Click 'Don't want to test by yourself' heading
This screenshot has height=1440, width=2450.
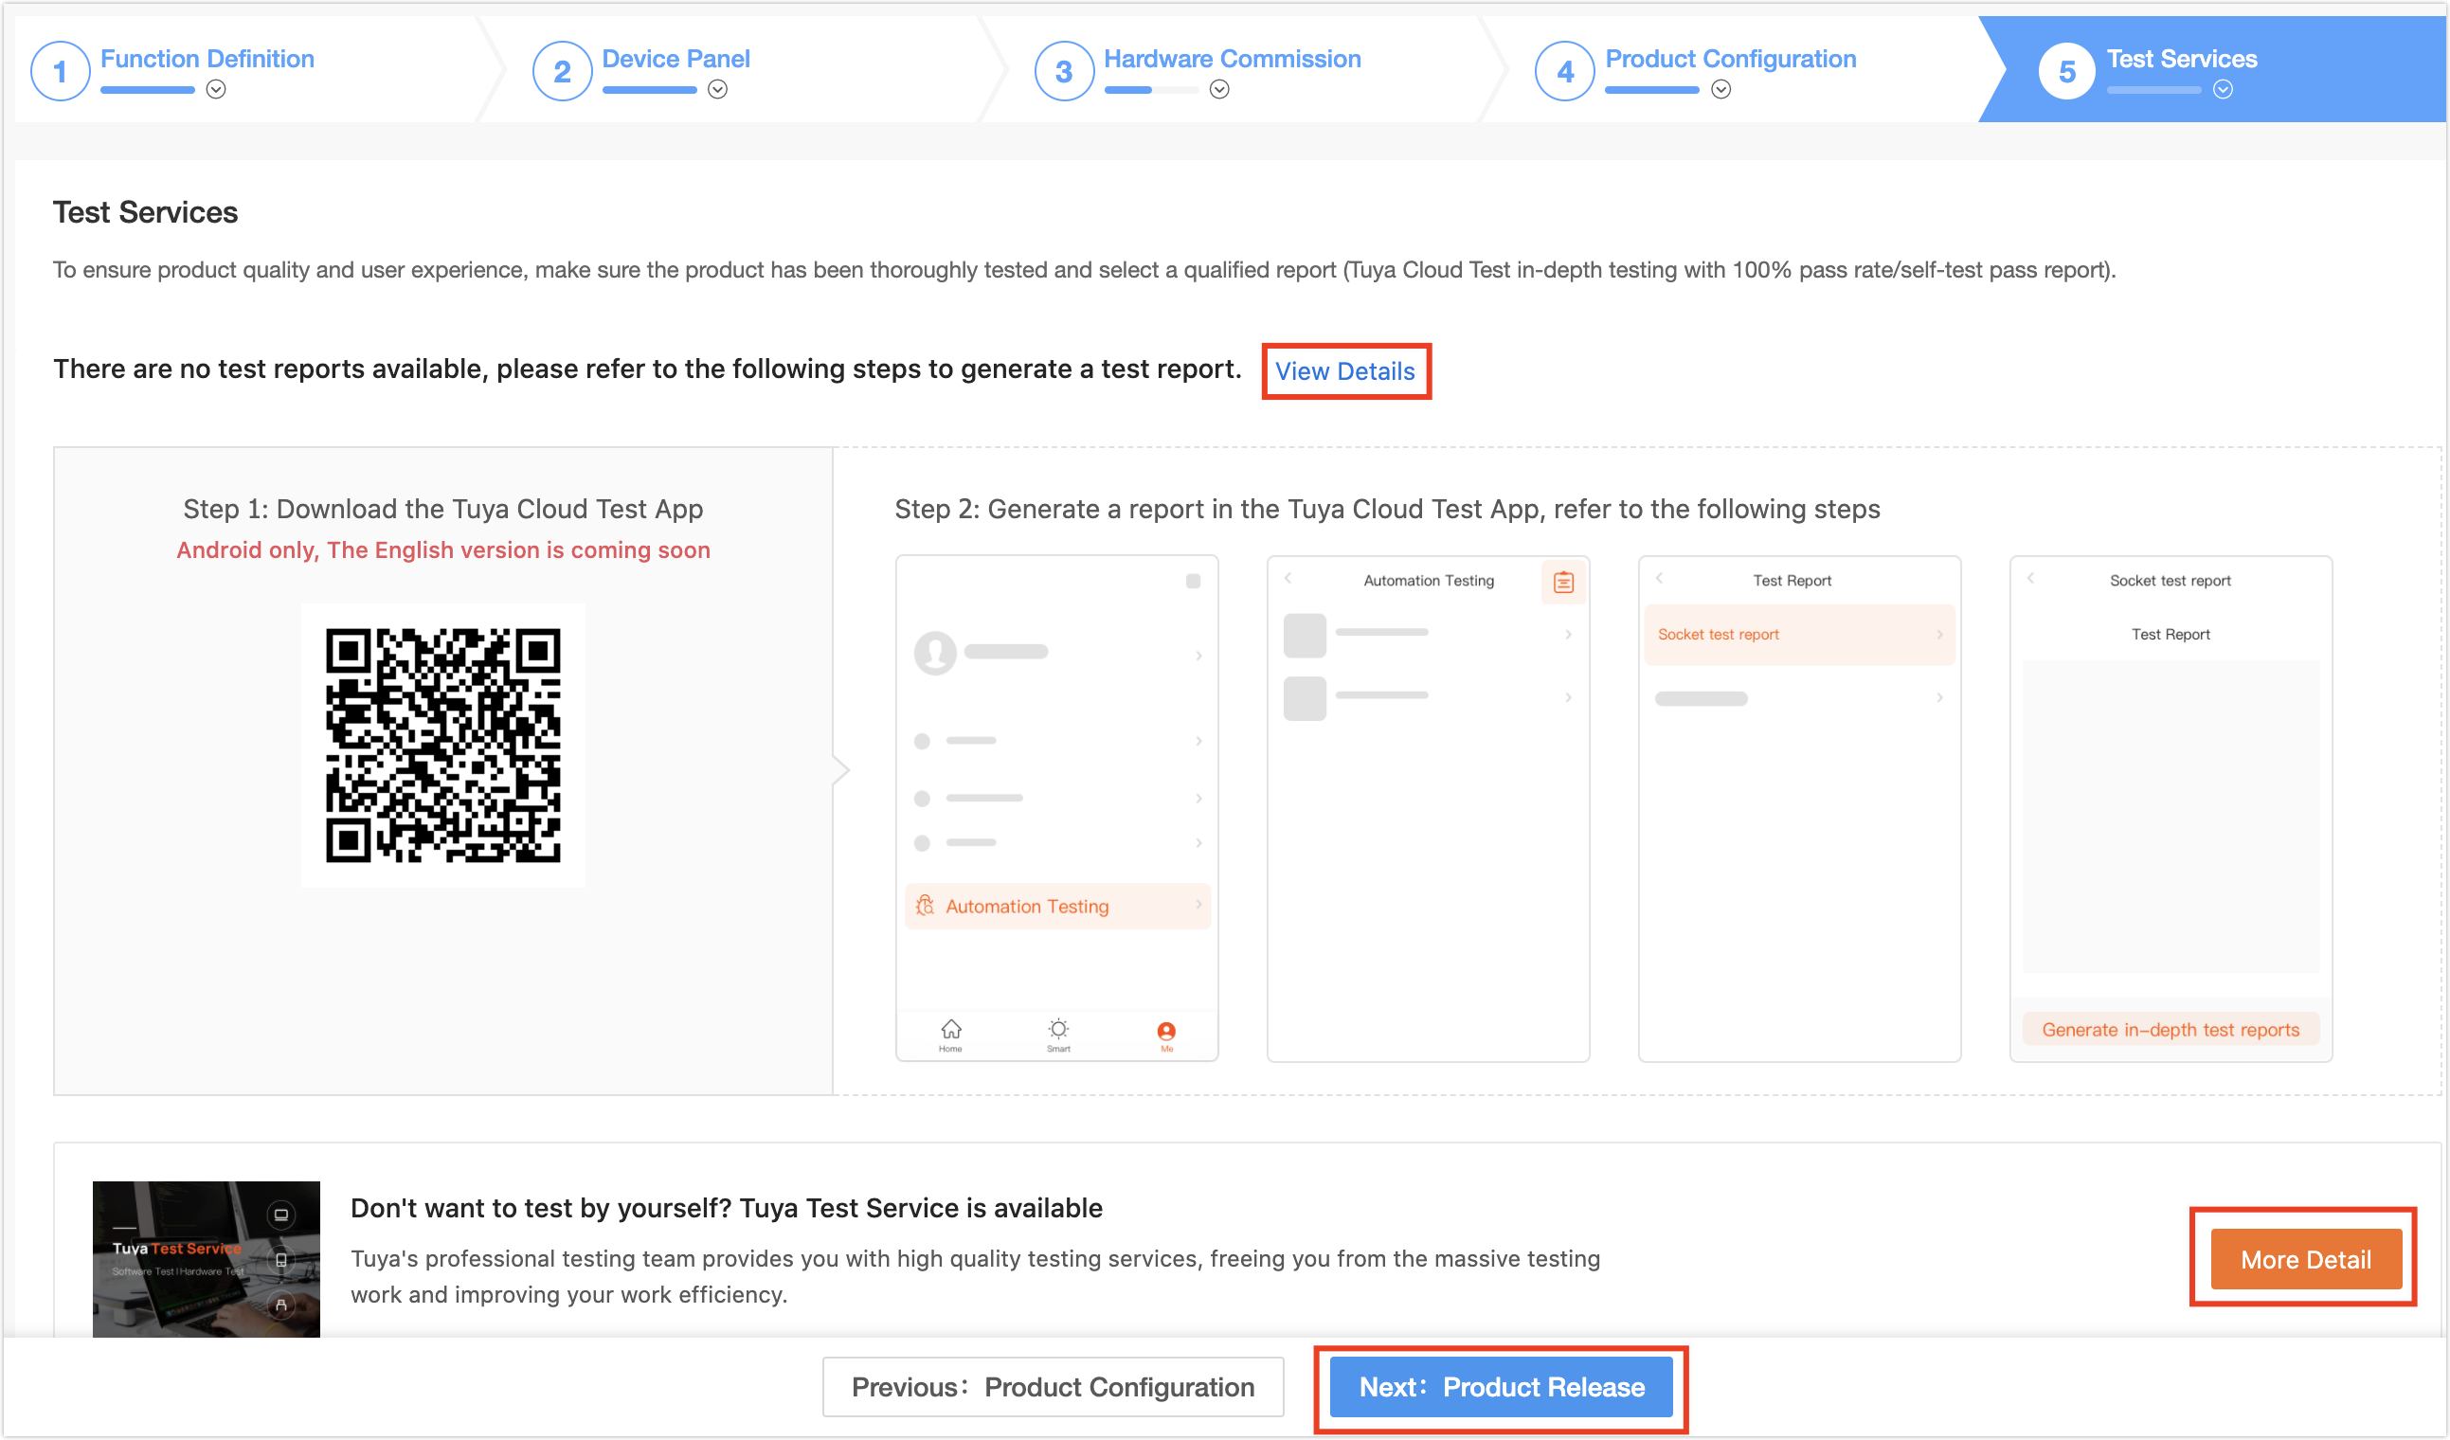coord(727,1208)
